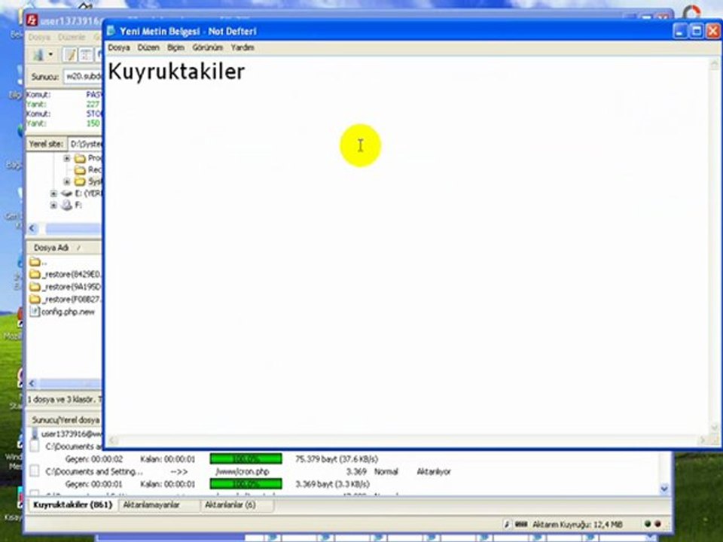The height and width of the screenshot is (542, 723).
Task: Expand the F: drive tree node
Action: 53,205
